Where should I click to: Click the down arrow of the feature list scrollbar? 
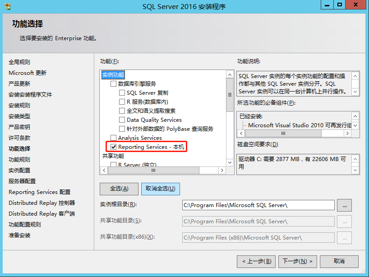point(230,162)
